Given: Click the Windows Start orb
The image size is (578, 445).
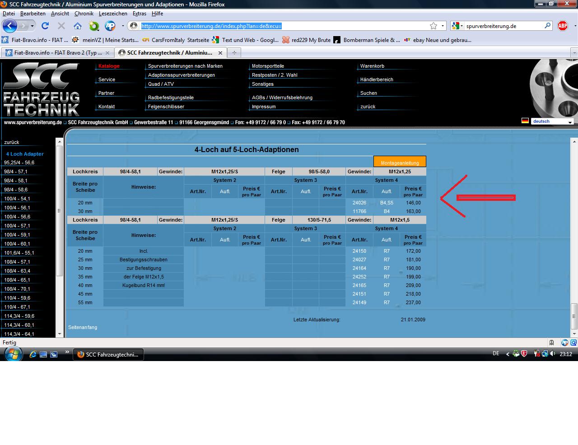Looking at the screenshot, I should click(x=13, y=353).
